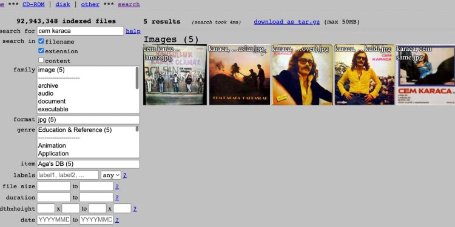Click the 'Images (5)' section heading
Viewport: 455px width, 227px height.
171,39
